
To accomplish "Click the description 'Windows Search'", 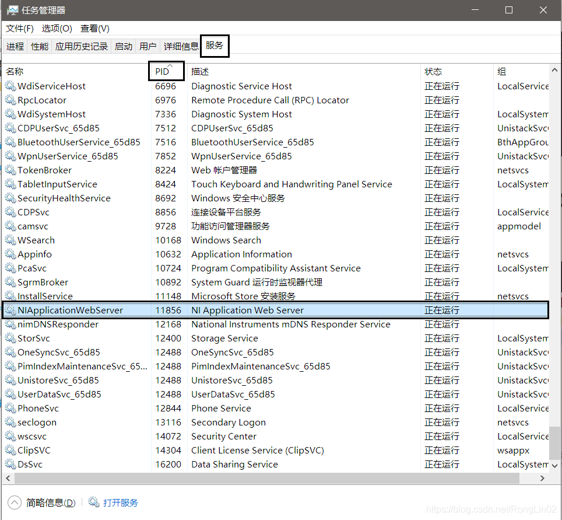I will click(226, 240).
